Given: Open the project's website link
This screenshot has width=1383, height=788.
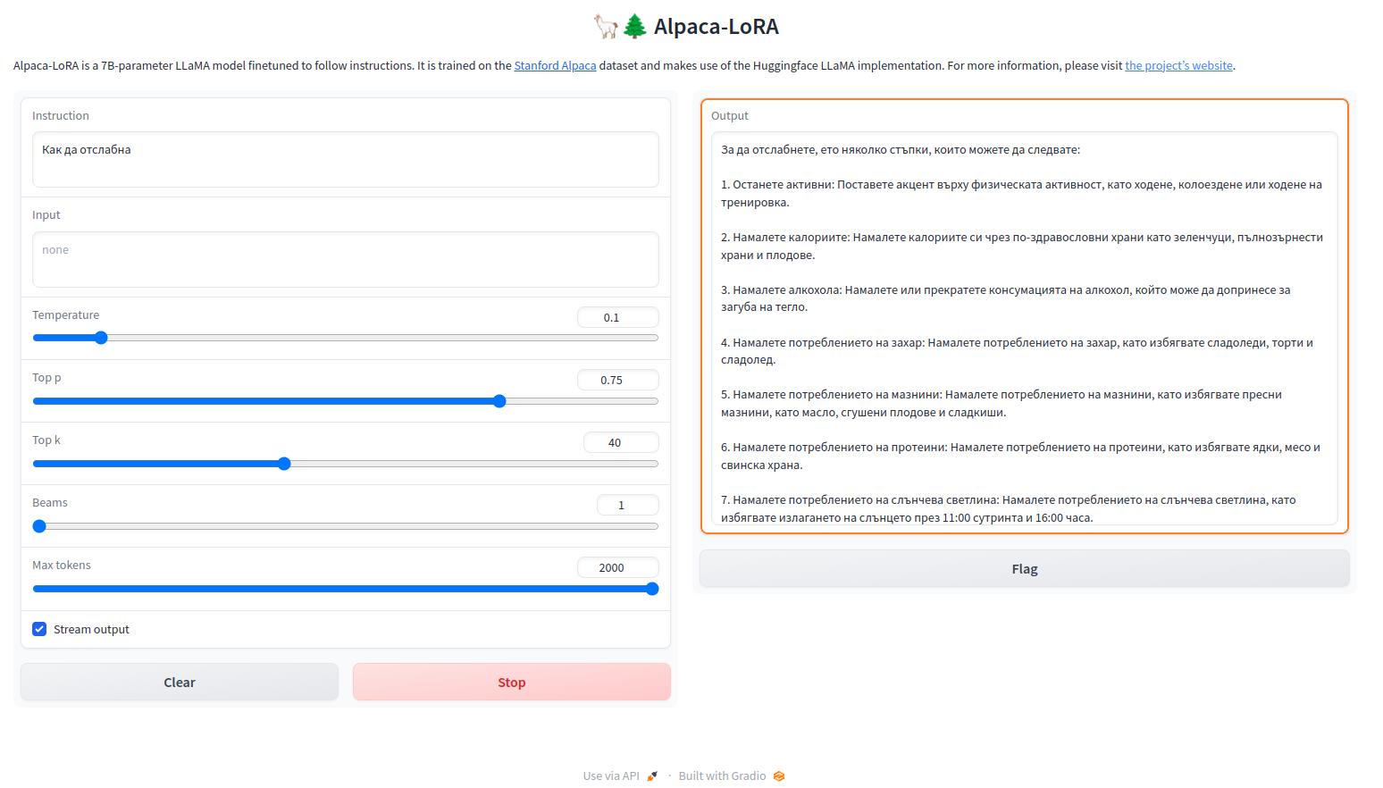Looking at the screenshot, I should click(x=1178, y=65).
